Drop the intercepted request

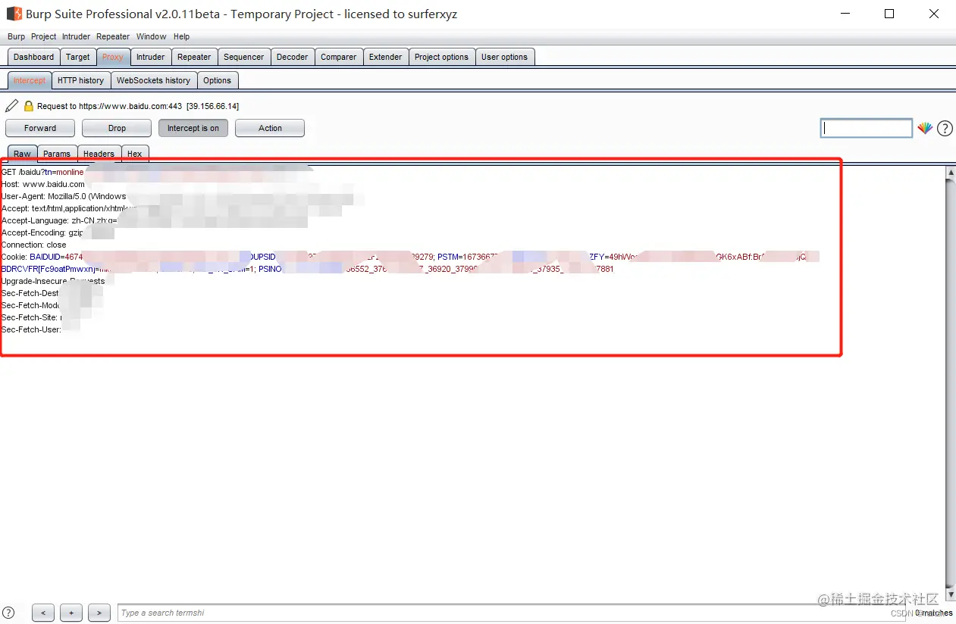tap(117, 128)
